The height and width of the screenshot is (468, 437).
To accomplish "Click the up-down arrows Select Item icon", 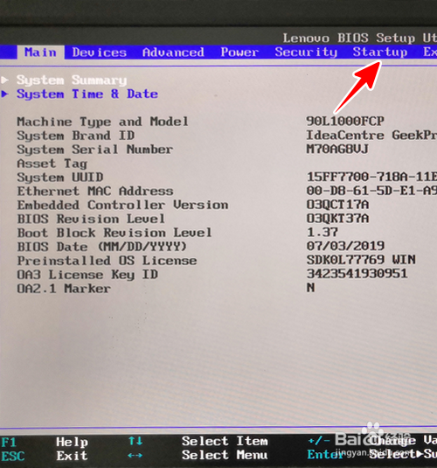I will click(135, 441).
